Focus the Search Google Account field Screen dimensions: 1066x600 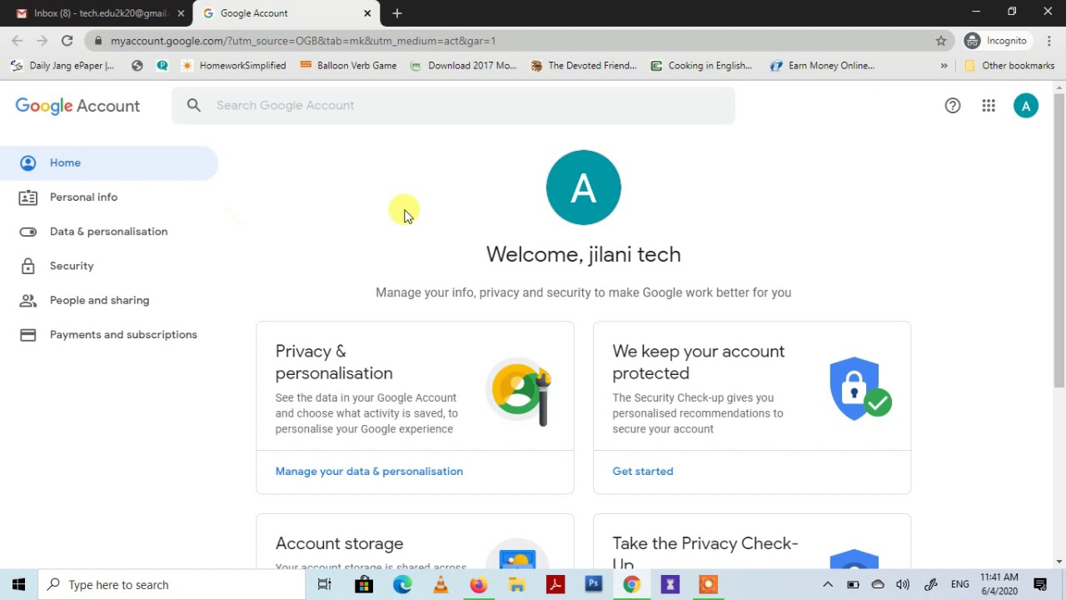point(454,105)
